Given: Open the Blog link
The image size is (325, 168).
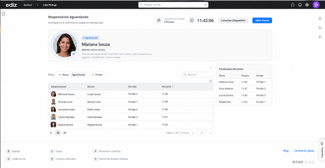Looking at the screenshot, I should 286,151.
